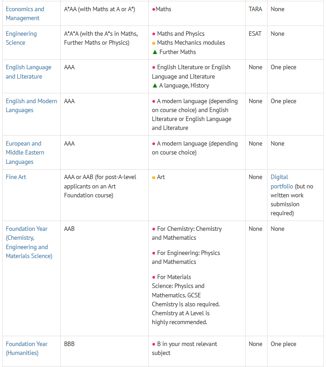Click green triangle beside A language, History
The width and height of the screenshot is (326, 367).
pos(155,85)
